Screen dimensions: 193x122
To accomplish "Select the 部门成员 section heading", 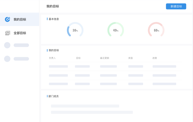I will tap(54, 96).
